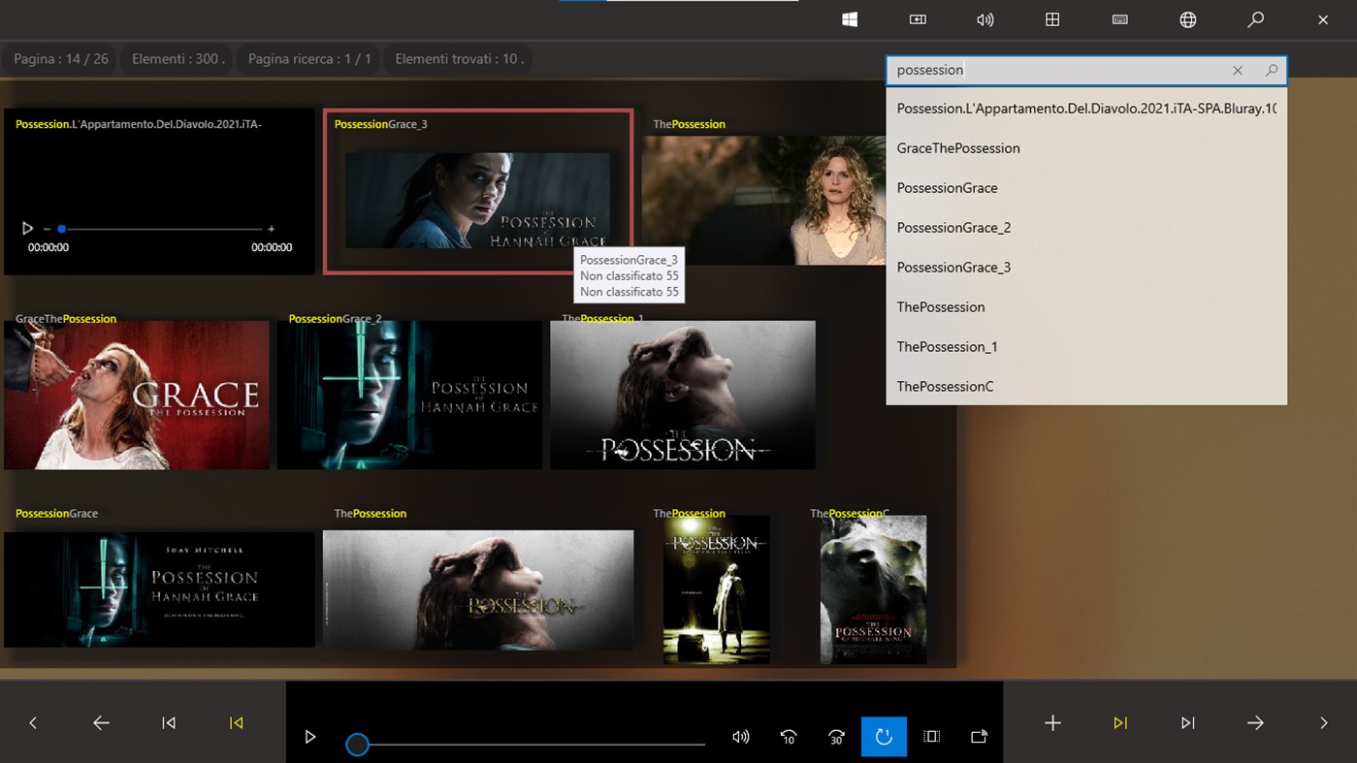Mute audio with bottom player volume icon
The width and height of the screenshot is (1357, 763).
pyautogui.click(x=741, y=737)
